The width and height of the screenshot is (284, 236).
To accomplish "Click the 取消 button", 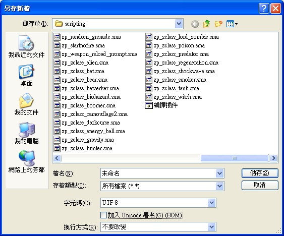I will 260,185.
